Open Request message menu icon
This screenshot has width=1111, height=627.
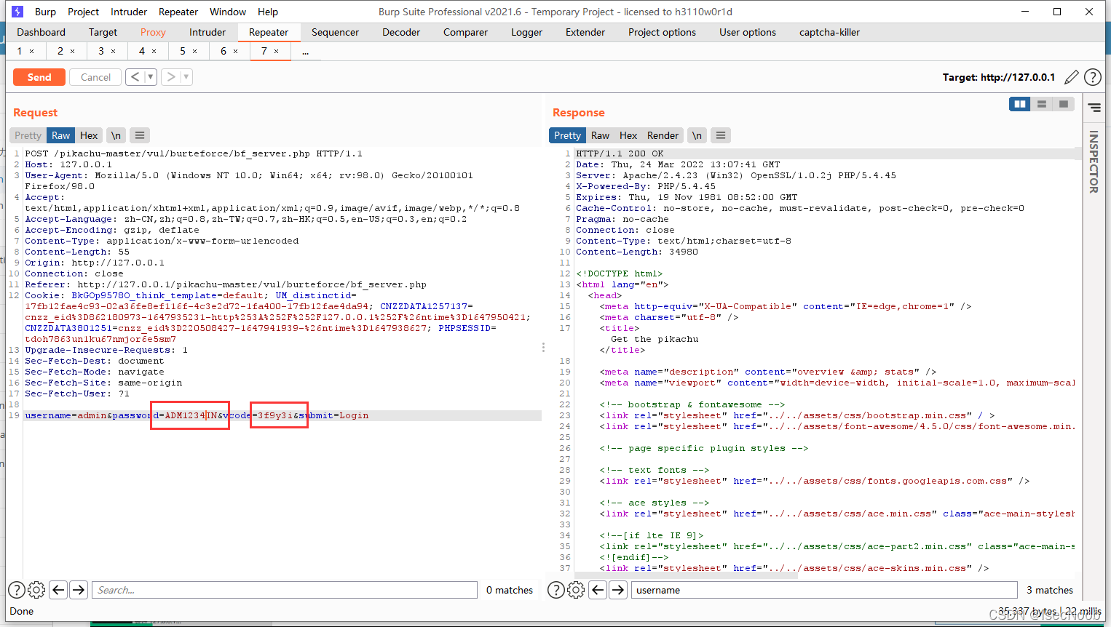(x=140, y=135)
